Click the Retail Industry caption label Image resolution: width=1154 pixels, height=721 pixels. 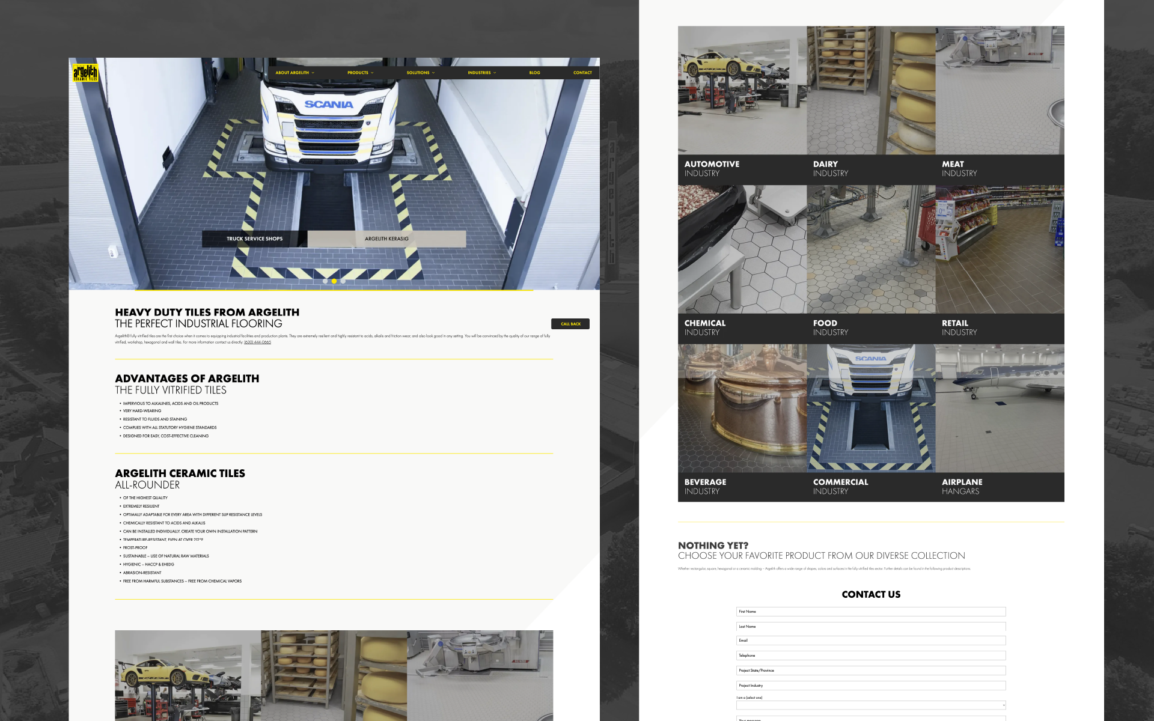(x=959, y=327)
